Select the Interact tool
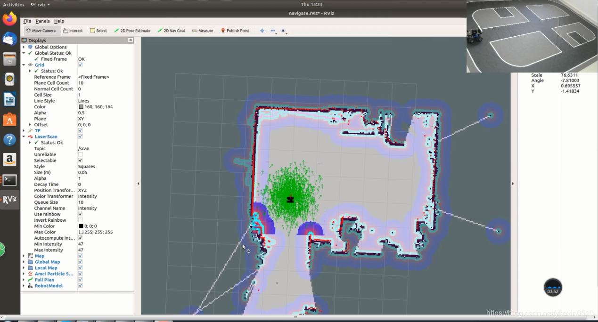Screen dimensions: 598x322 [x=73, y=31]
